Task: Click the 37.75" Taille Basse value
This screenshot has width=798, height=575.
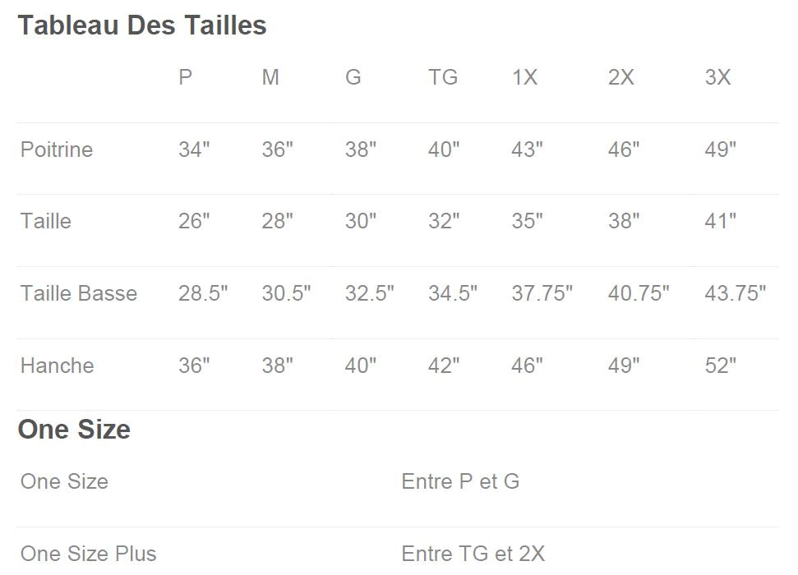Action: [x=542, y=293]
